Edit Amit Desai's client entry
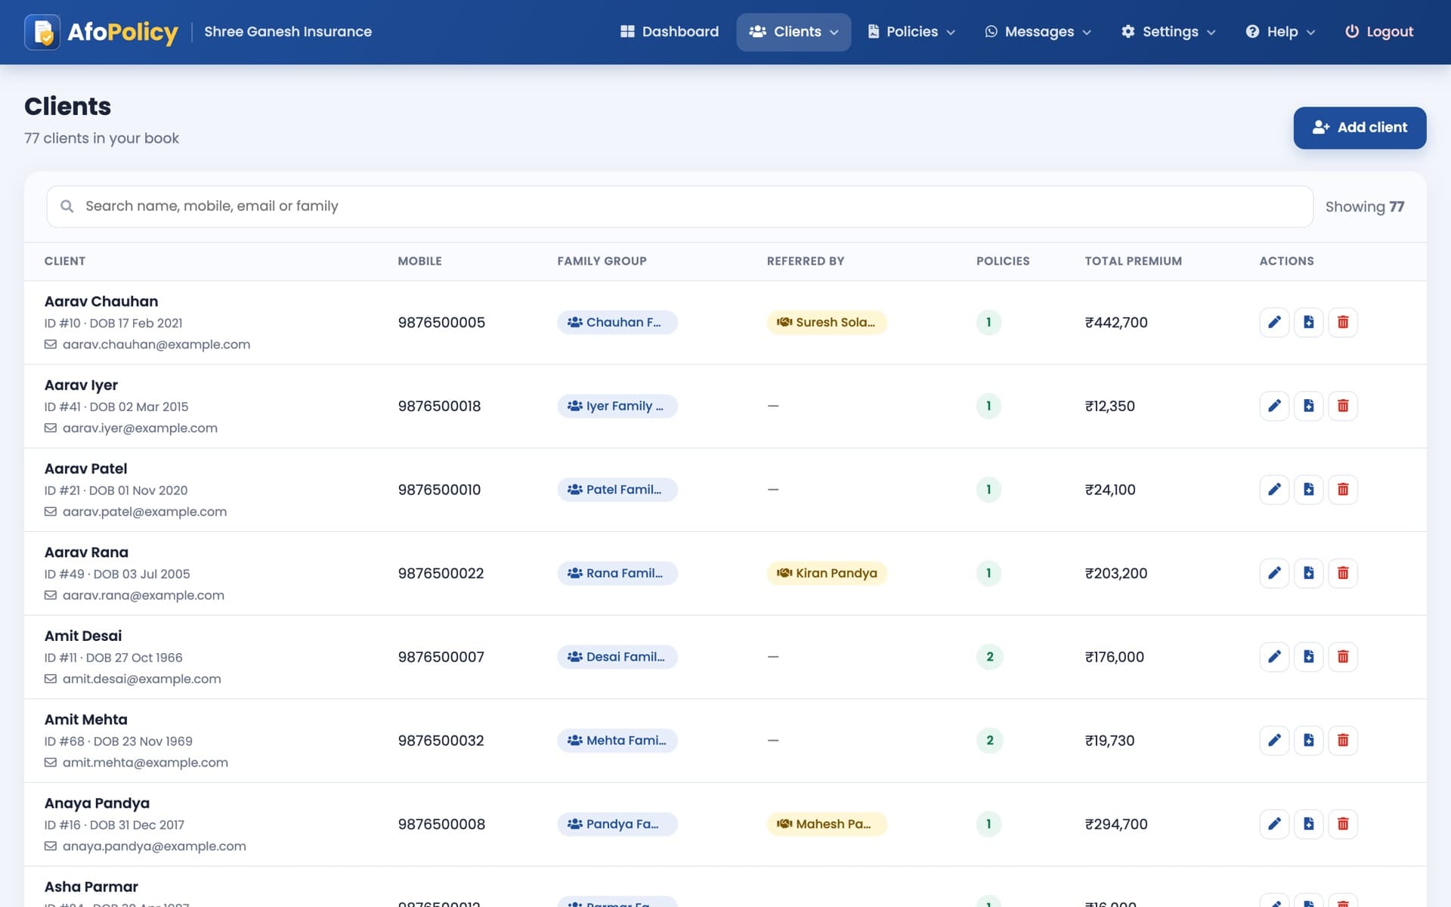This screenshot has width=1451, height=907. tap(1274, 657)
